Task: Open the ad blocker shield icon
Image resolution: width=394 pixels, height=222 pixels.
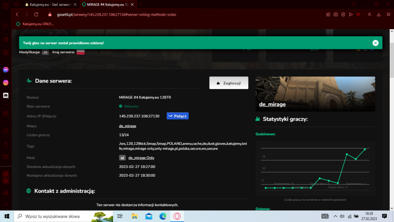Action: 343,15
